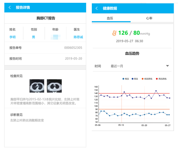Select report date 2019-05-20
Screen dimensions: 178x151
coord(73,59)
